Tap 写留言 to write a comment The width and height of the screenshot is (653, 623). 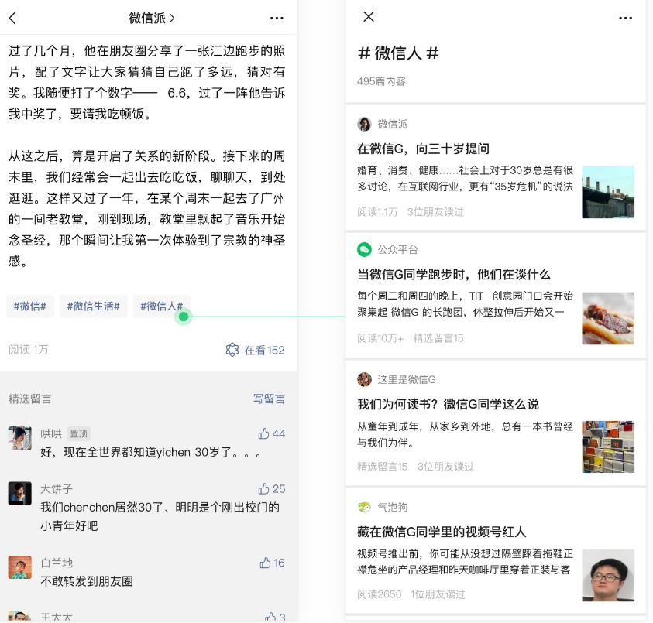(269, 399)
